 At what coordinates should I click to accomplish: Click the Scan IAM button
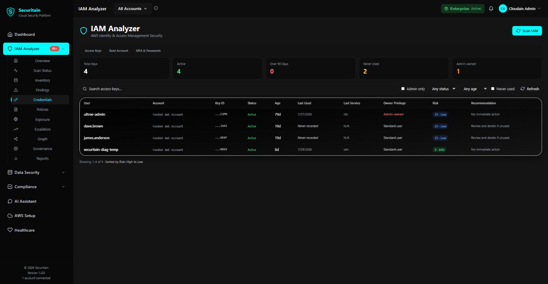[527, 31]
